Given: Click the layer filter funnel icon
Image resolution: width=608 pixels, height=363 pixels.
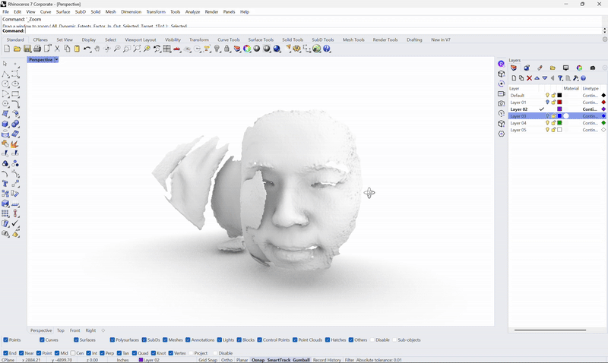Looking at the screenshot, I should click(x=560, y=78).
